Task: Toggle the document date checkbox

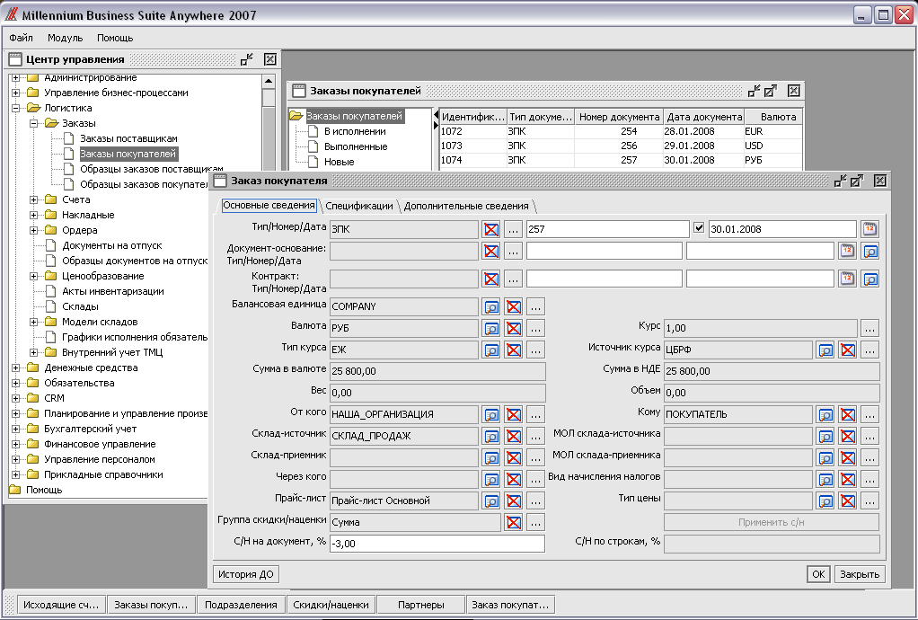Action: click(699, 228)
